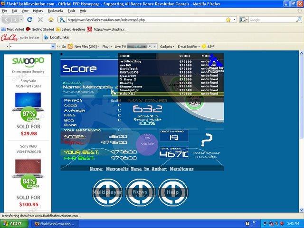Go back with the browser Back arrow
This screenshot has height=228, width=304.
6,19
